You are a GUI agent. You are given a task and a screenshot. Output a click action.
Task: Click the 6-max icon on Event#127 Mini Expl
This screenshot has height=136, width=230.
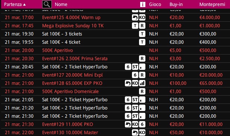135,75
